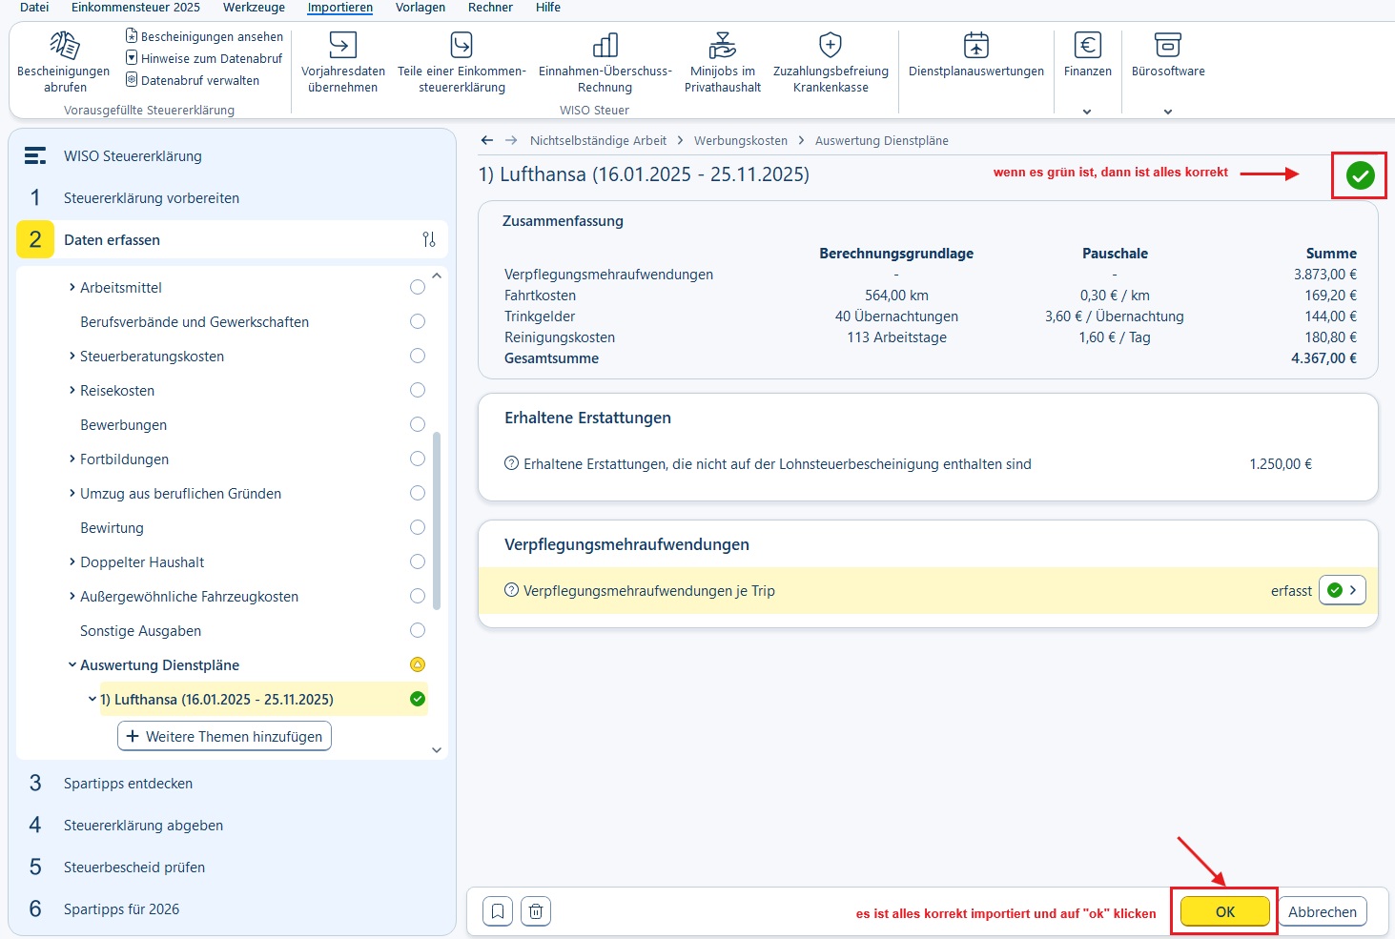Toggle status circle next to Bewirtung
The width and height of the screenshot is (1395, 939).
[x=418, y=527]
